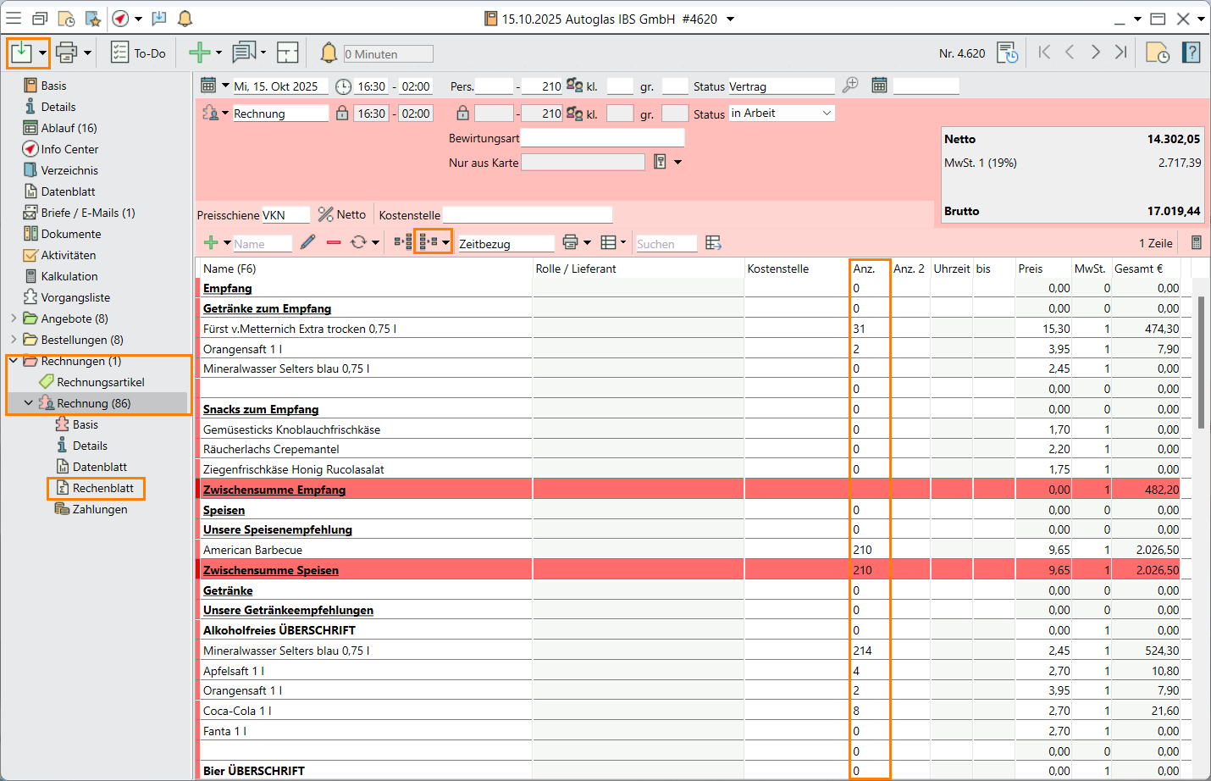Click the calculator icon beside 1 Zeile

(x=1196, y=243)
